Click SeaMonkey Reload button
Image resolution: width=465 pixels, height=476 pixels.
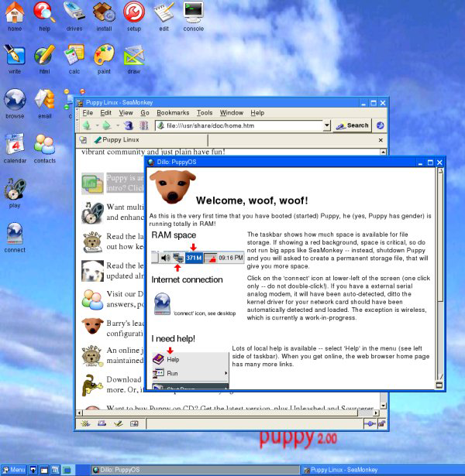click(x=129, y=125)
